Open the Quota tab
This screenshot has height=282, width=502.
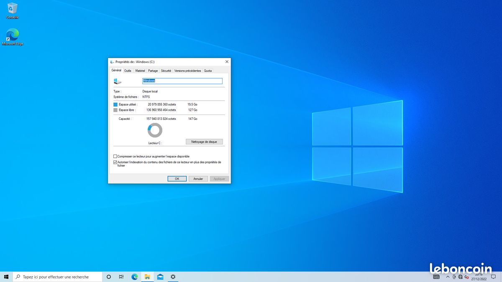click(x=208, y=71)
